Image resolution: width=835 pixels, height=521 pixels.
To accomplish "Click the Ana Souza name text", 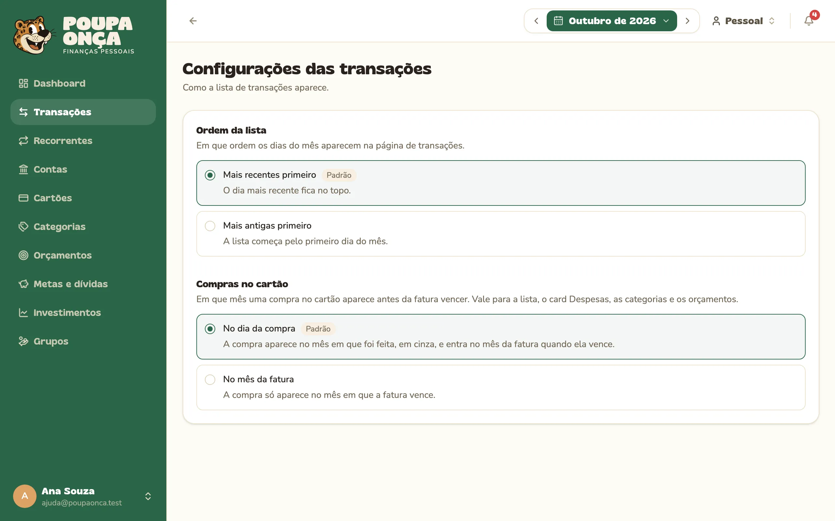I will coord(68,491).
